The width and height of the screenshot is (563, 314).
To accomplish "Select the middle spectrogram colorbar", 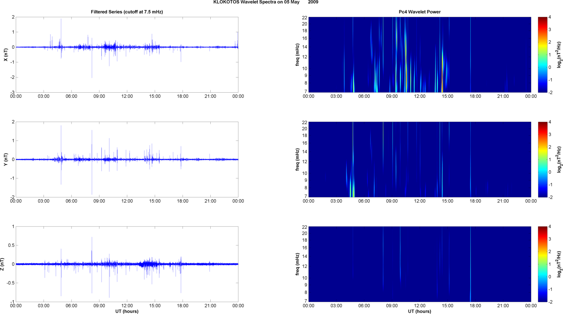I will tap(542, 159).
